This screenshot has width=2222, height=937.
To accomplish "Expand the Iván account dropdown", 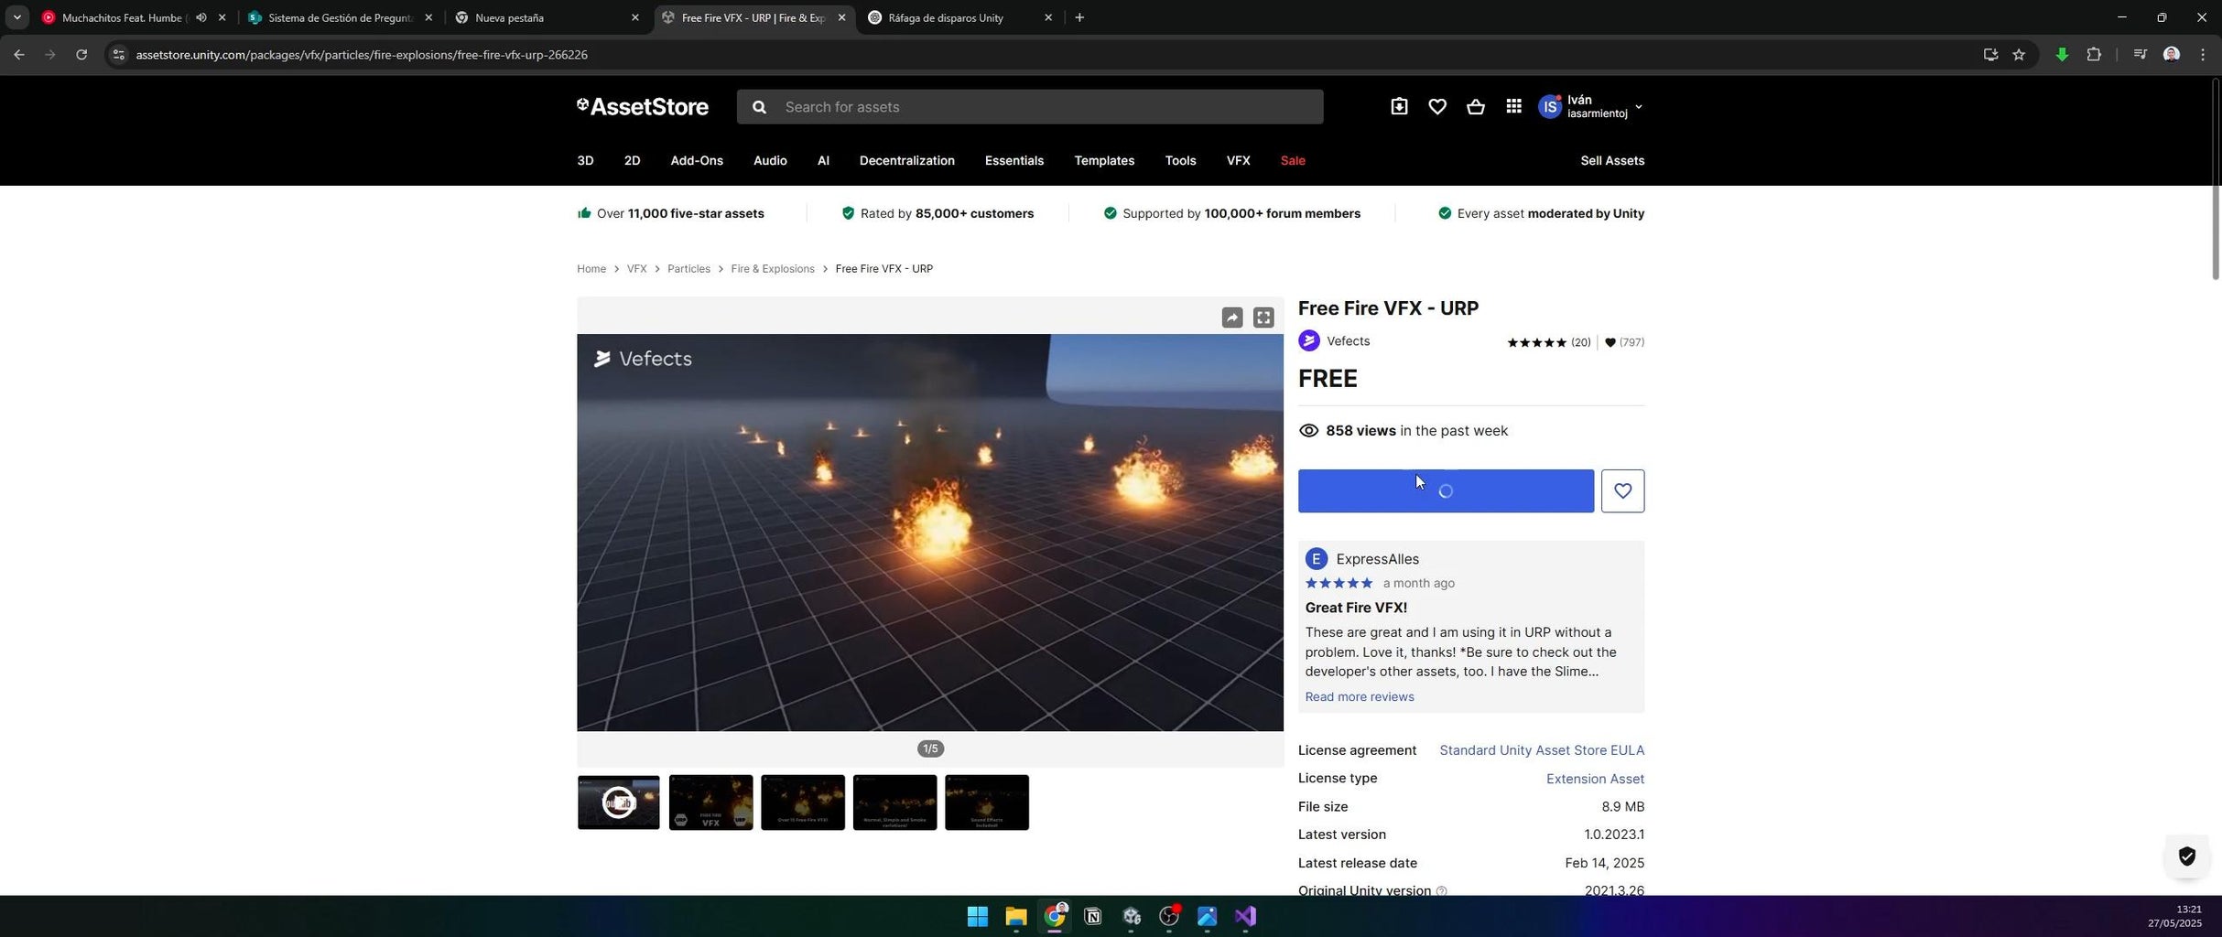I will click(1638, 107).
